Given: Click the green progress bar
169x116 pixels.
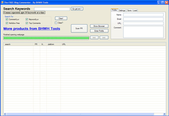Looking at the screenshot, I should [x=46, y=38].
